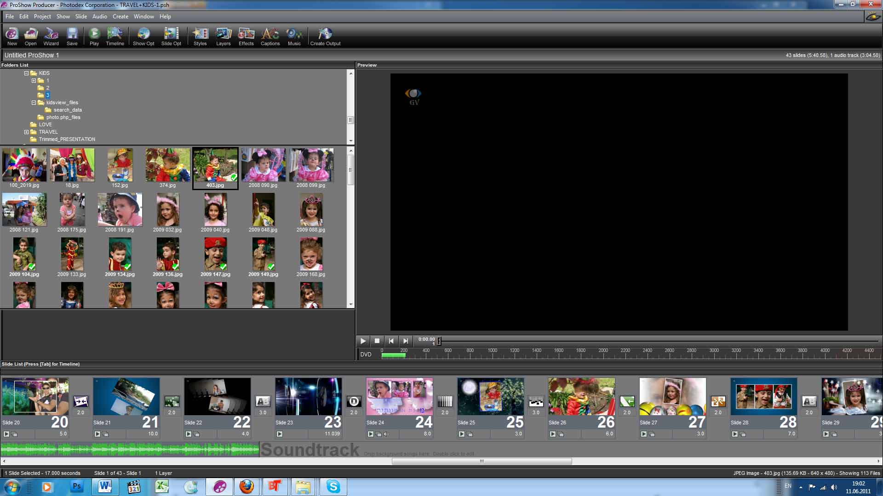
Task: Click the New show toolbar icon
Action: tap(12, 36)
